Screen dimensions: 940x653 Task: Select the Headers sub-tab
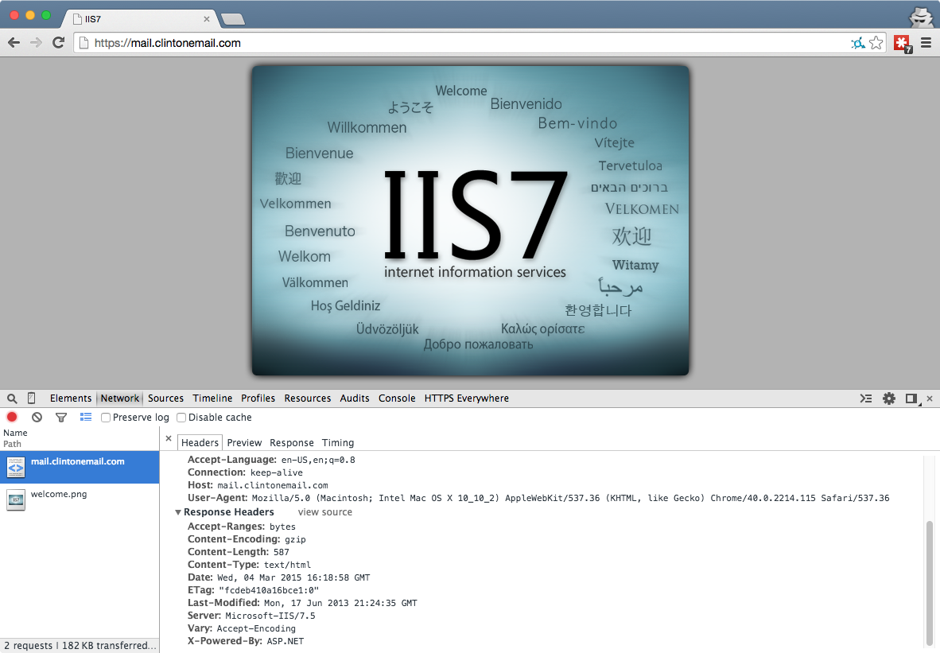(200, 442)
